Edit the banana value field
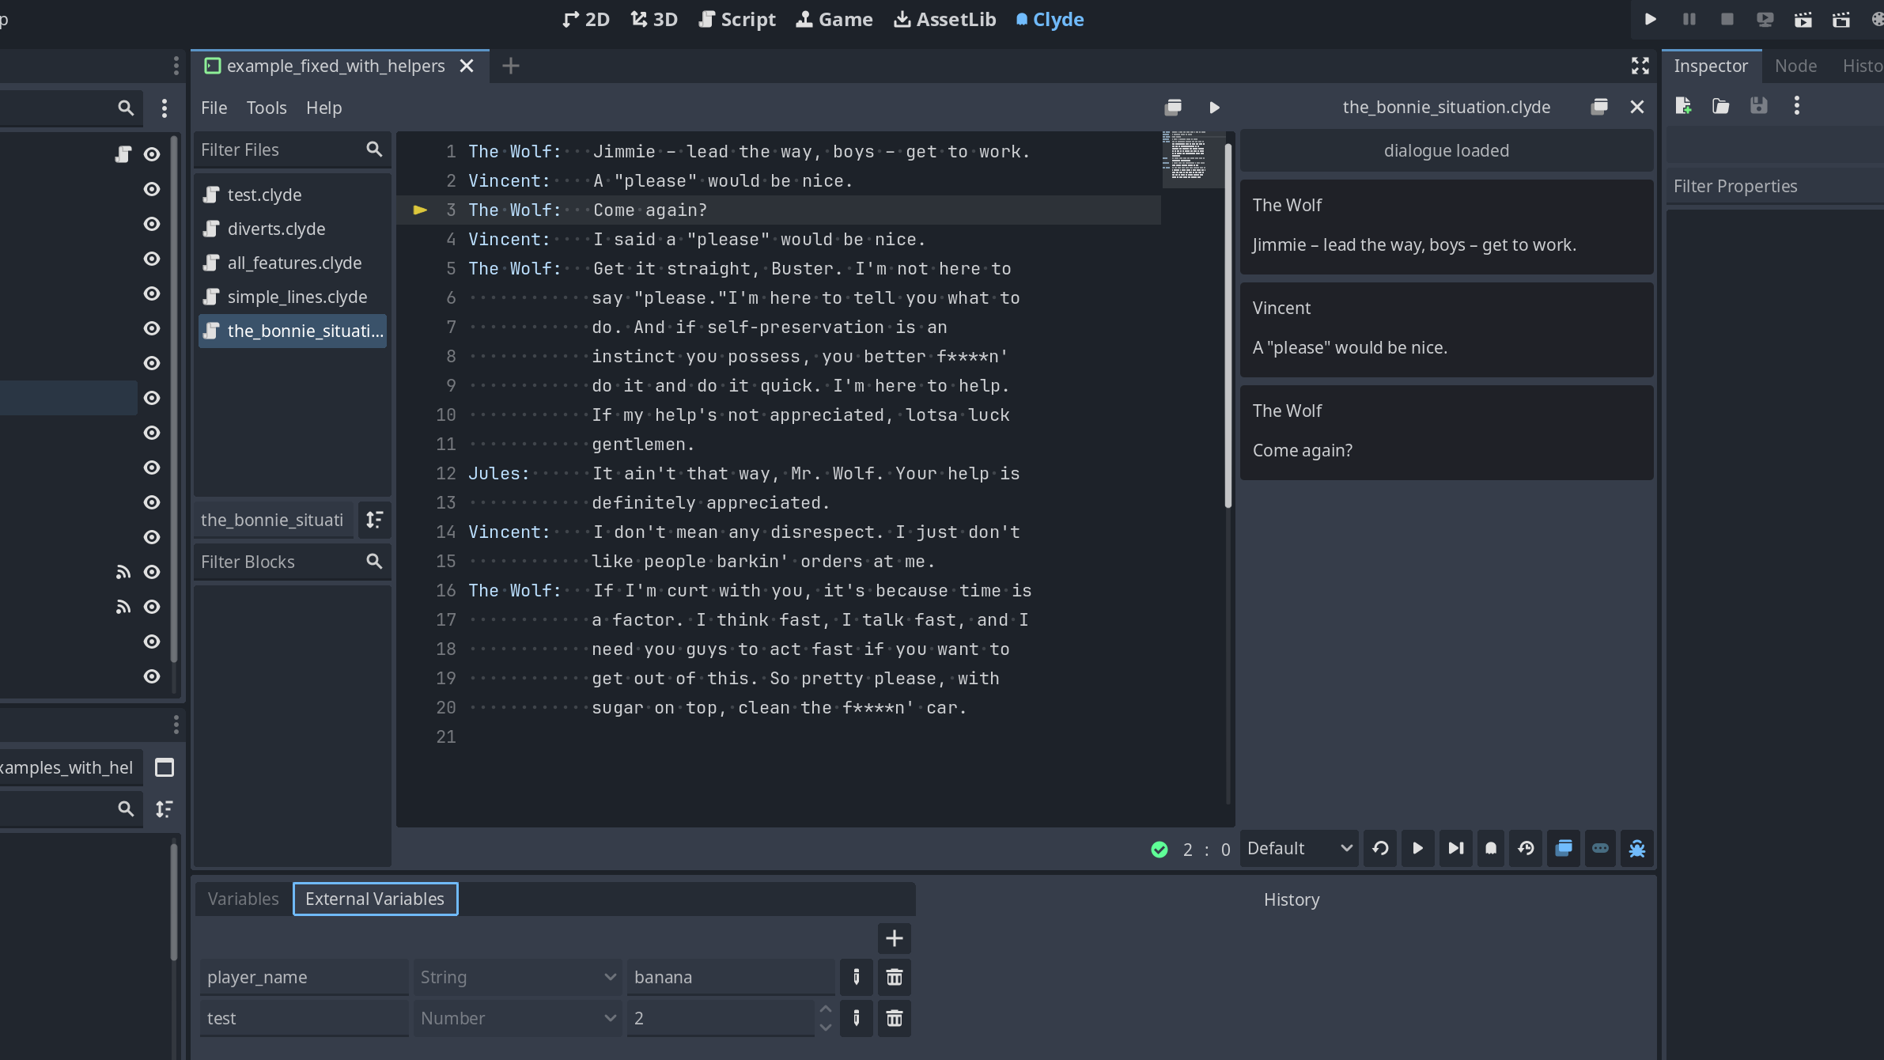 pos(731,977)
